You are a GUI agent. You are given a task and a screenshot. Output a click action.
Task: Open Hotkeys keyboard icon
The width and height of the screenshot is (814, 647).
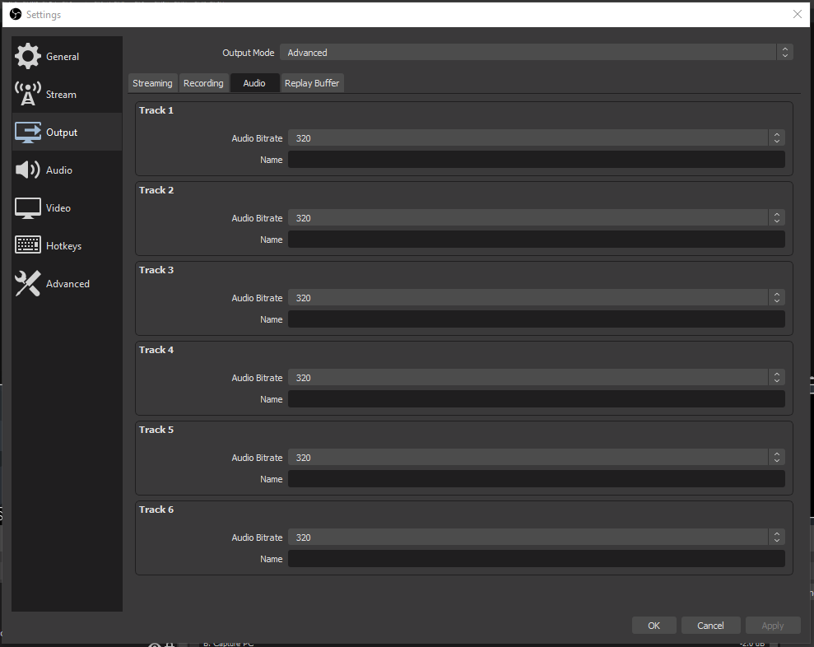click(27, 245)
